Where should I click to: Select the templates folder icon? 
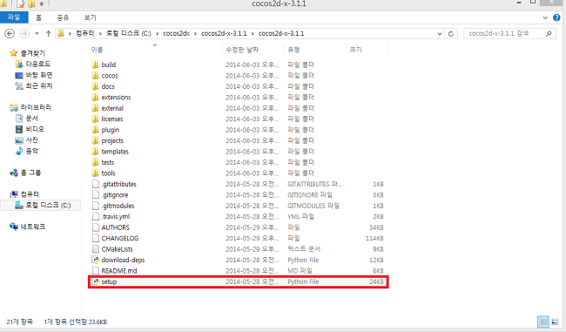point(95,152)
